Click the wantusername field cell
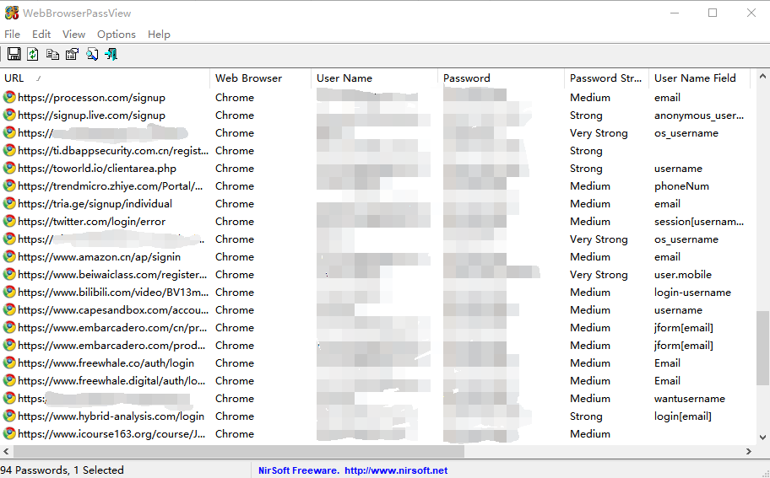Image resolution: width=770 pixels, height=478 pixels. (690, 399)
